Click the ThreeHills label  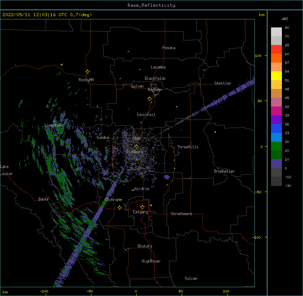(188, 147)
